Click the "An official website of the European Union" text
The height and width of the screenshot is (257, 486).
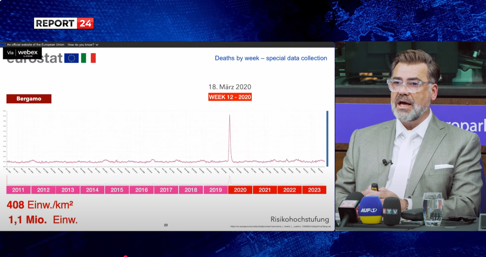(35, 45)
